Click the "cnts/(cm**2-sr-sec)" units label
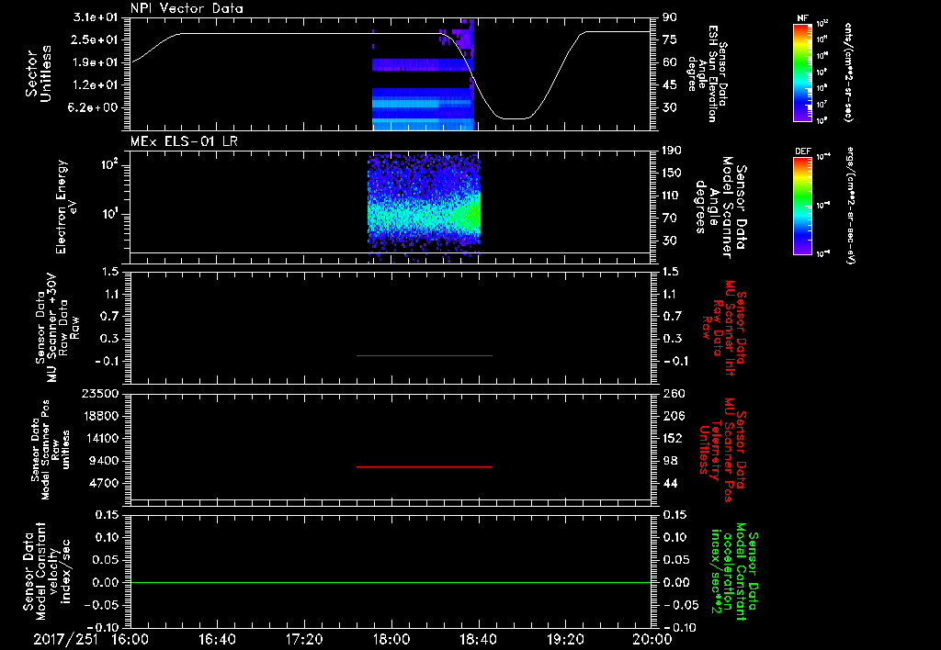This screenshot has height=650, width=941. 848,72
